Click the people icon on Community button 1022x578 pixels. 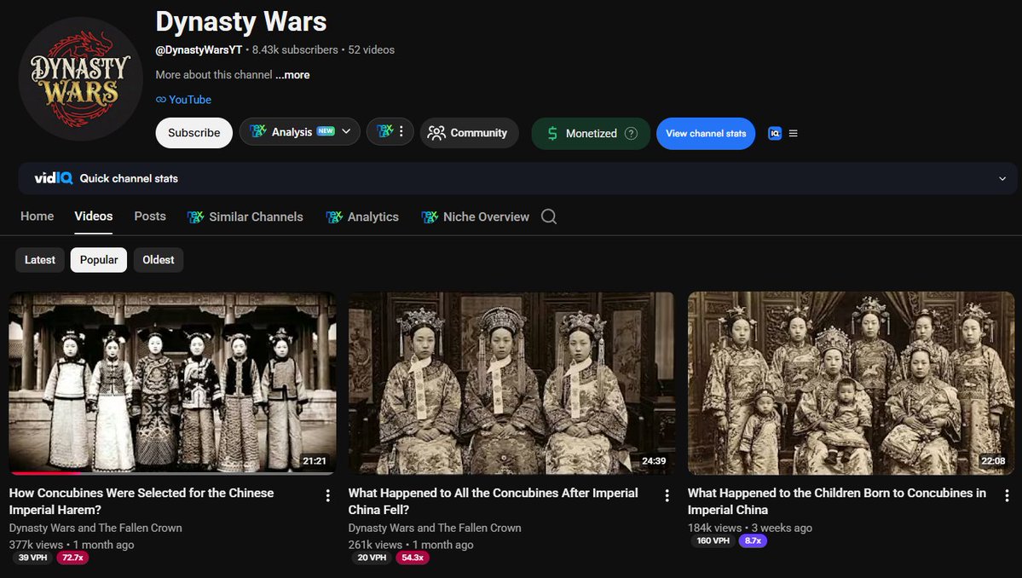(436, 133)
